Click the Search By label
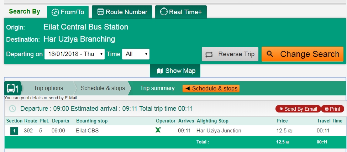The image size is (347, 152). tap(25, 11)
